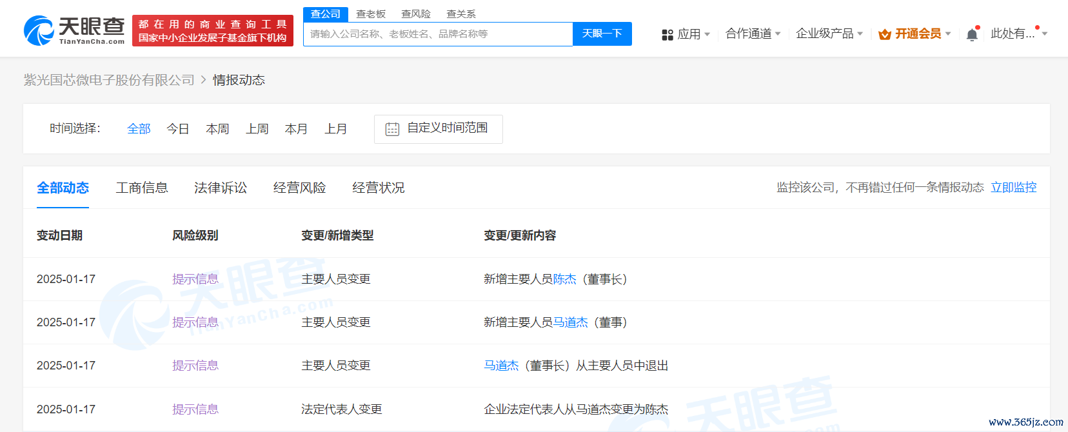The width and height of the screenshot is (1068, 432).
Task: Select 上月 time filter
Action: (335, 129)
